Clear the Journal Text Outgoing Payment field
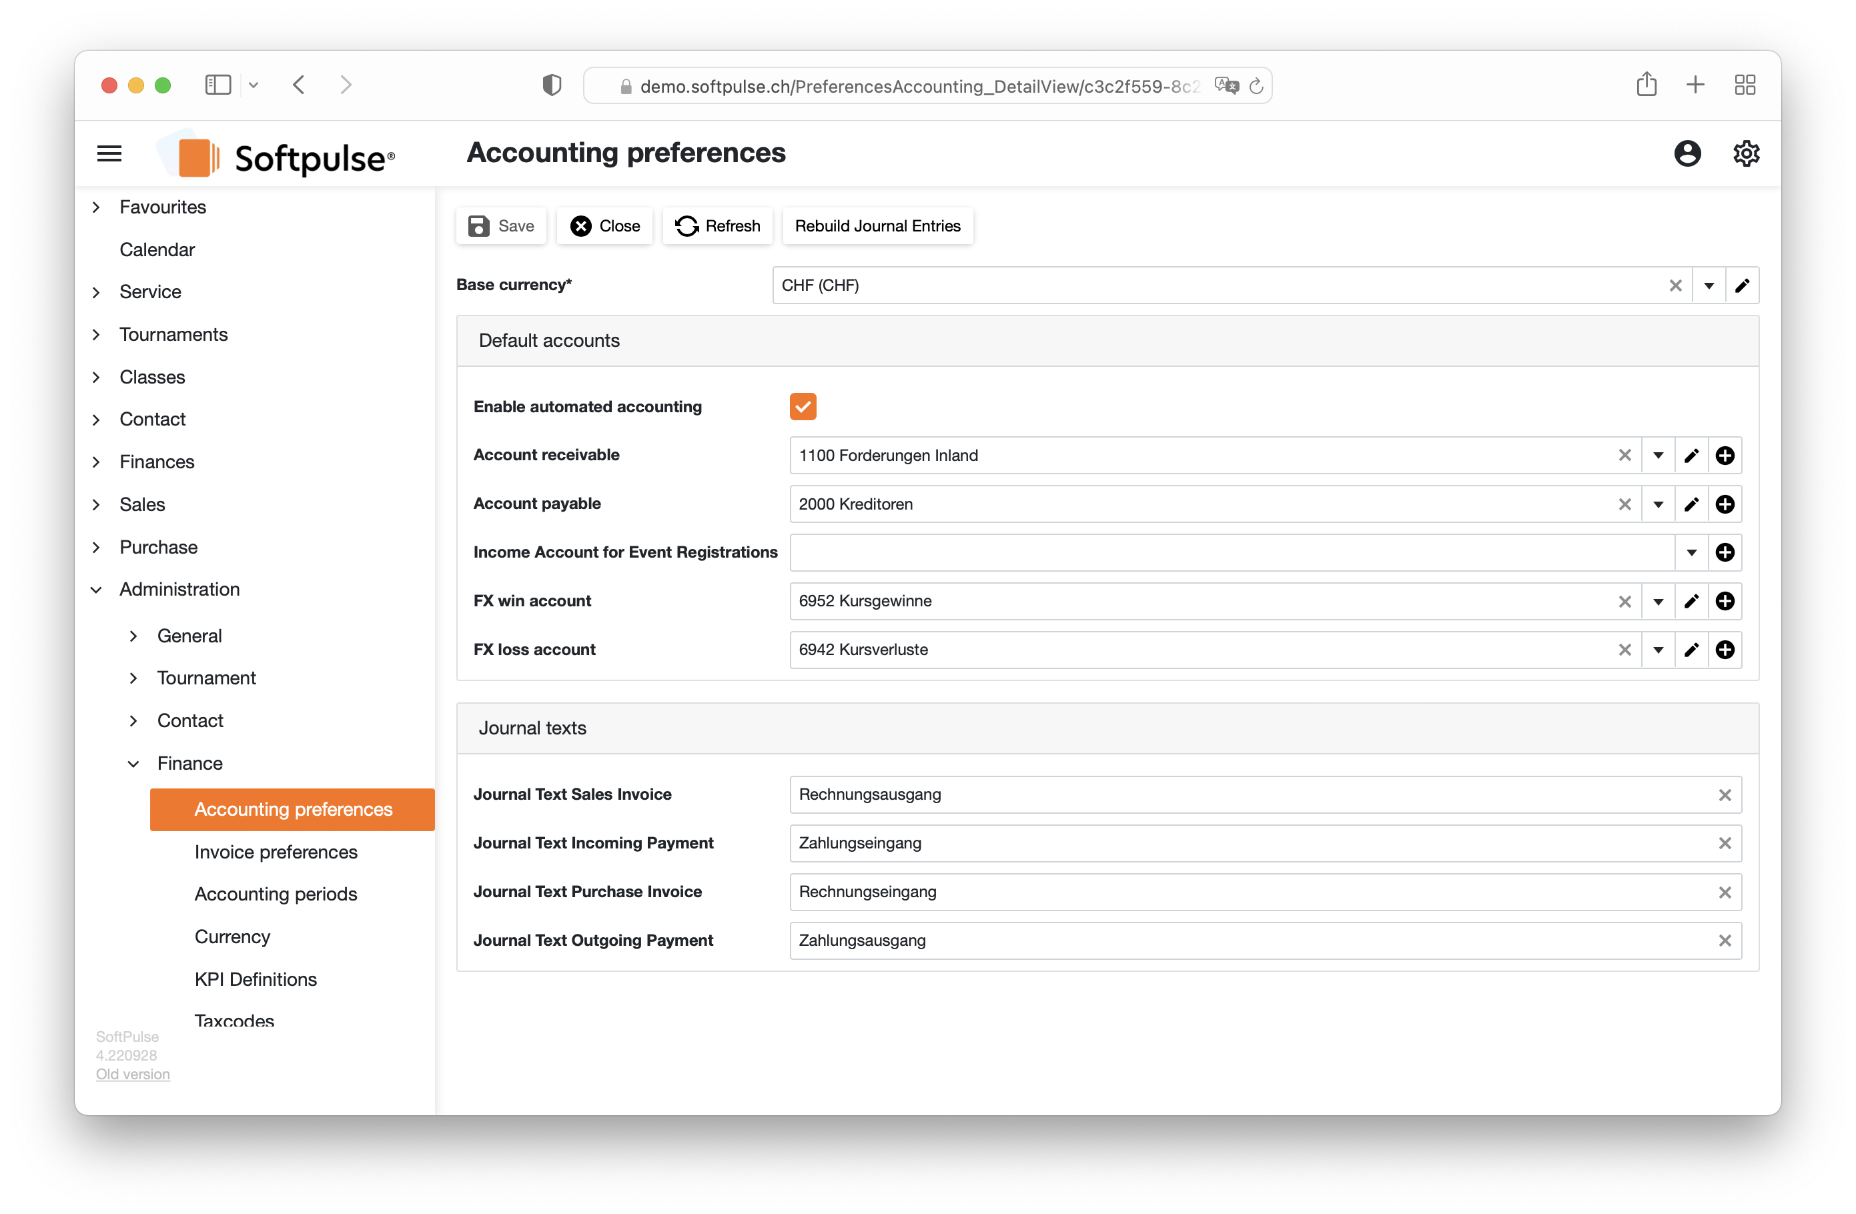The width and height of the screenshot is (1856, 1214). 1724,941
